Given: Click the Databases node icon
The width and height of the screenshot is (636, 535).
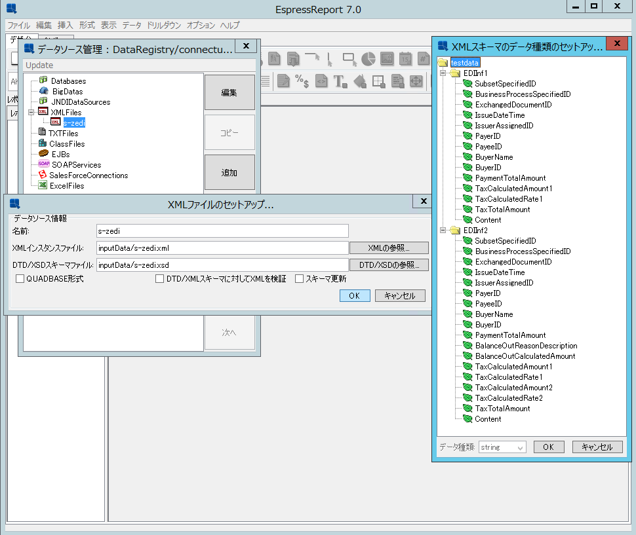Looking at the screenshot, I should click(x=43, y=80).
